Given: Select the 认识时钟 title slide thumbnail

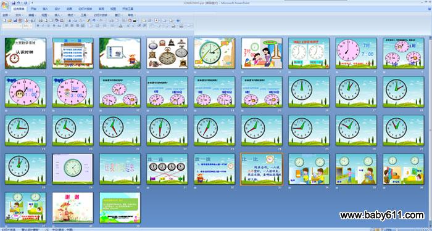Looking at the screenshot, I should pyautogui.click(x=26, y=53).
